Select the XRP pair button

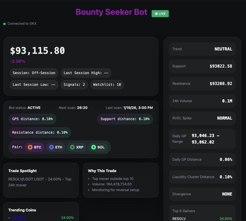coord(77,147)
